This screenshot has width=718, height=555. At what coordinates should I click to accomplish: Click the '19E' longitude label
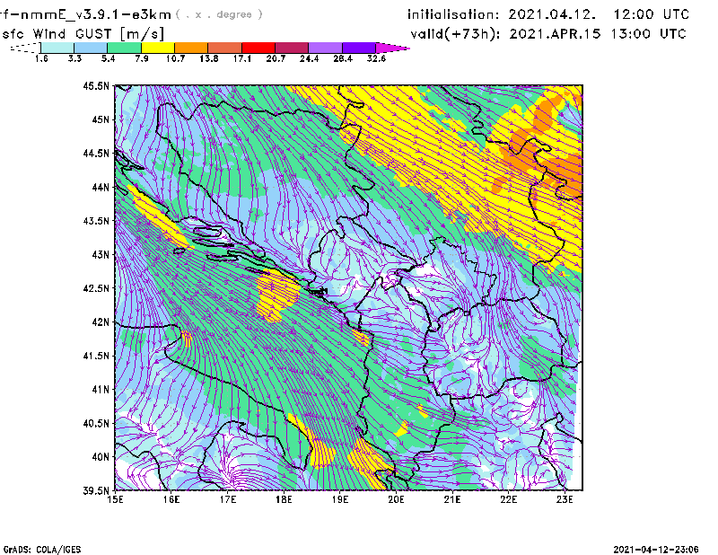(x=340, y=499)
